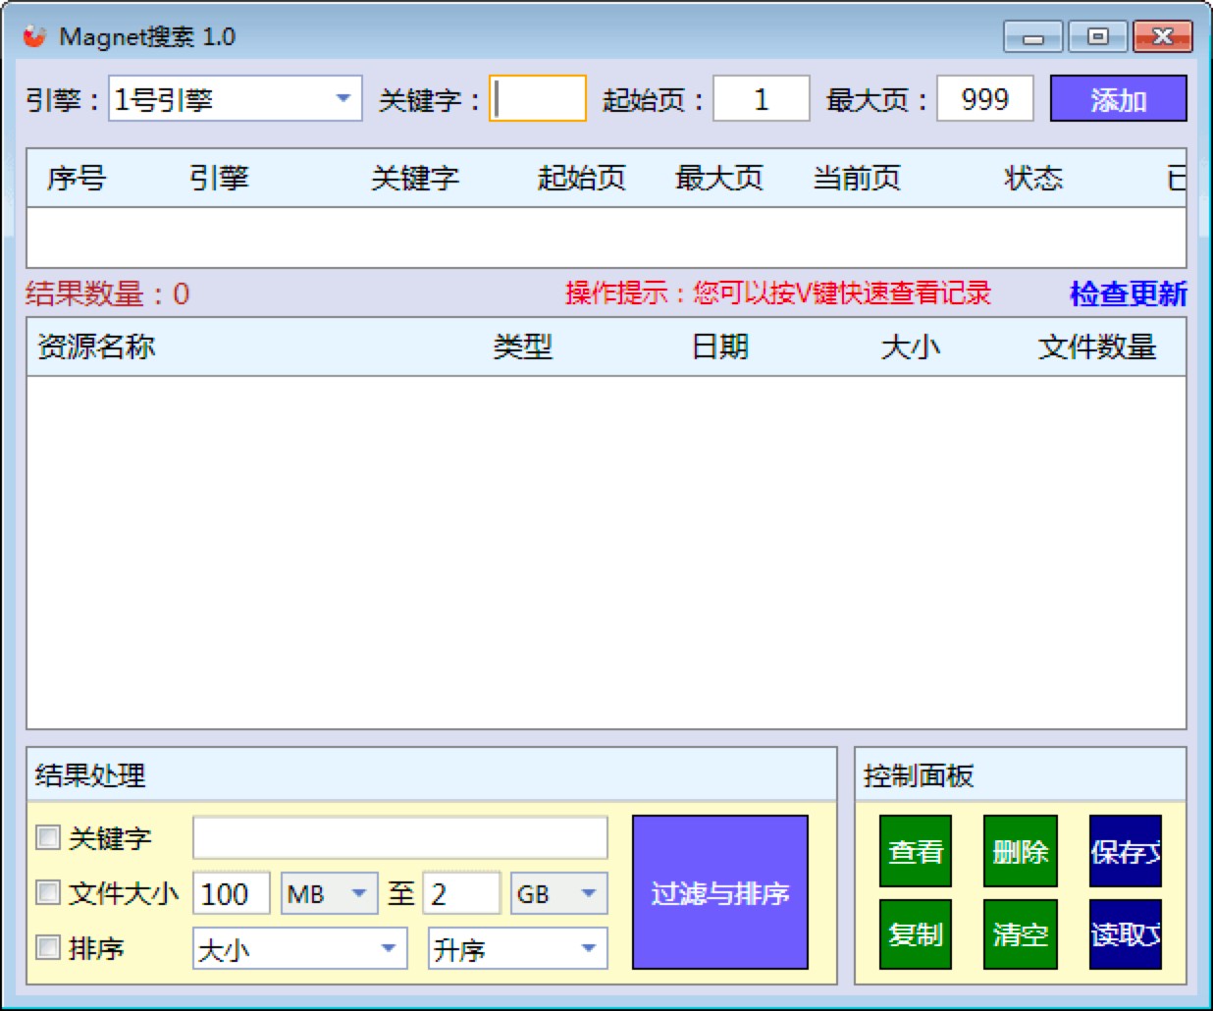
Task: Click the 资源名称 column header
Action: click(x=96, y=346)
